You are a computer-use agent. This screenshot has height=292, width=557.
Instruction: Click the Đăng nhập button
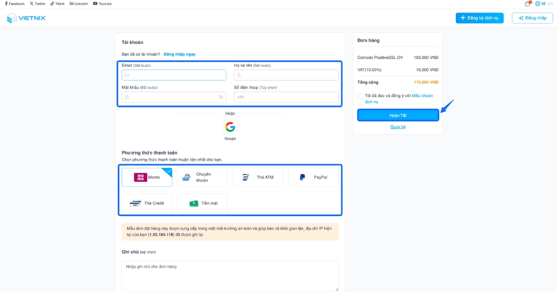pos(532,18)
